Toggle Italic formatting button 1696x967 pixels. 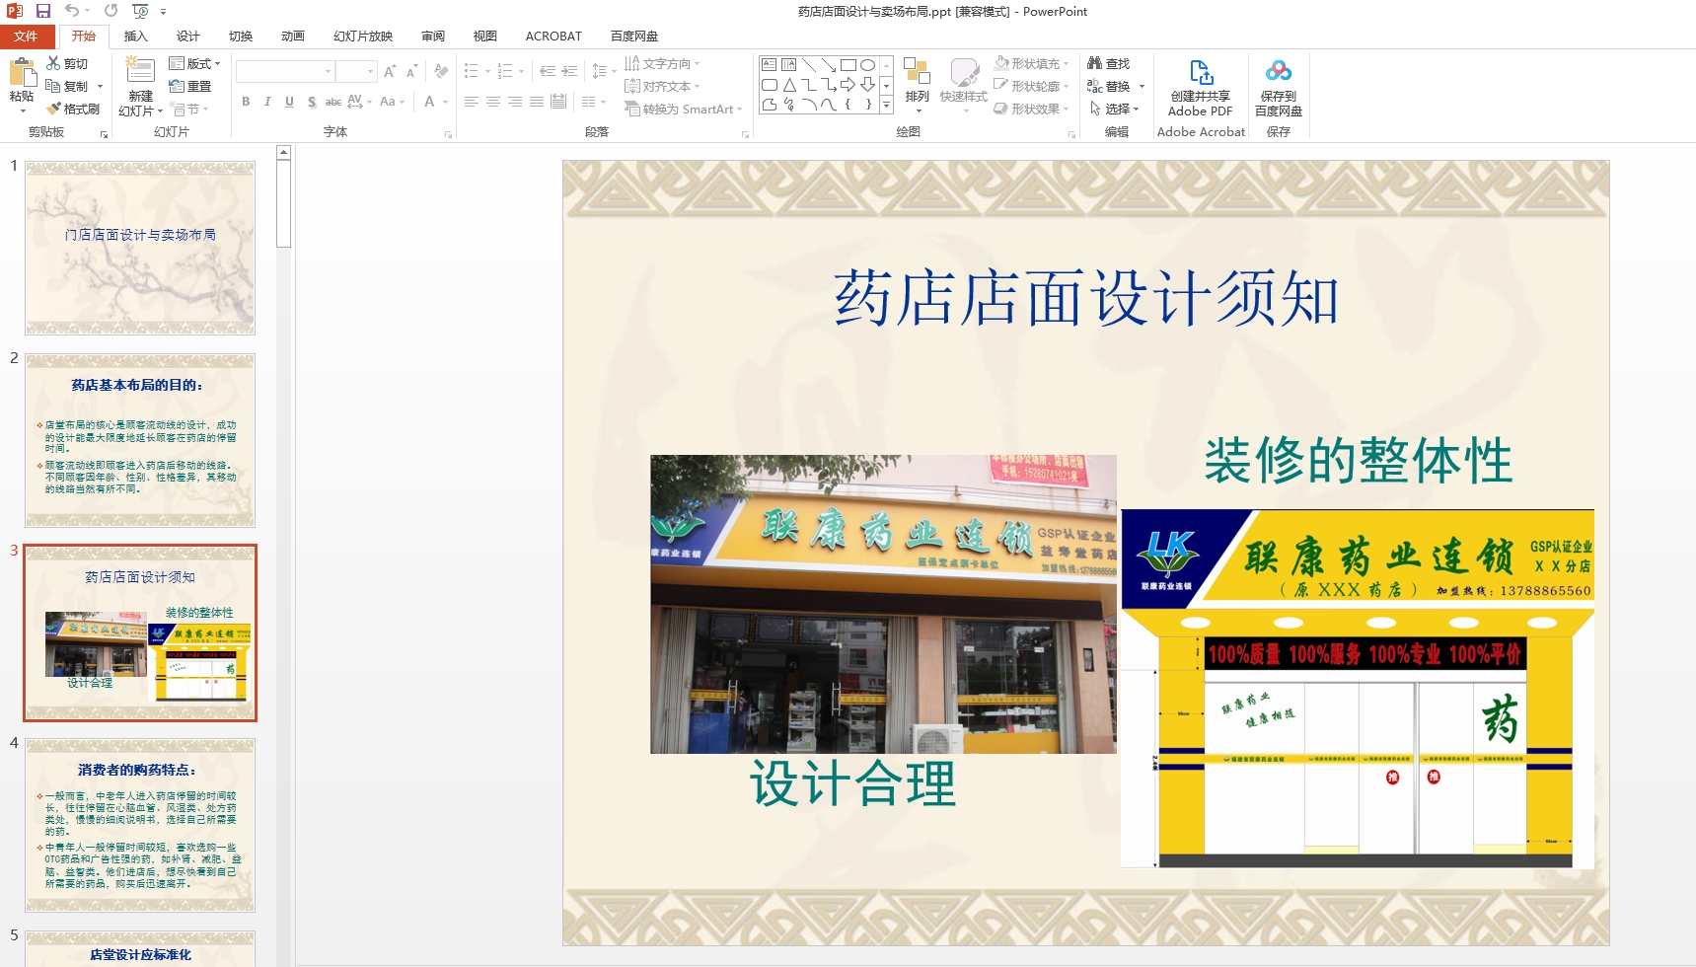pyautogui.click(x=267, y=102)
